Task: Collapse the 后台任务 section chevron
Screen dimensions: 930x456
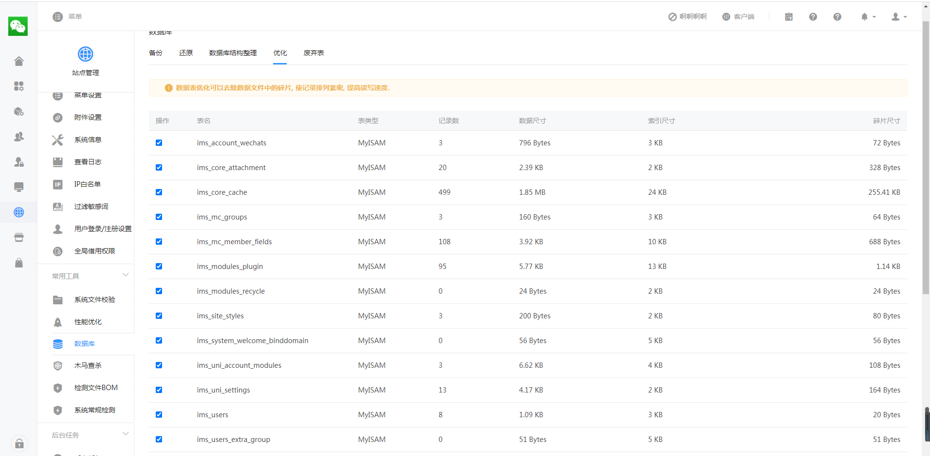Action: (x=126, y=434)
